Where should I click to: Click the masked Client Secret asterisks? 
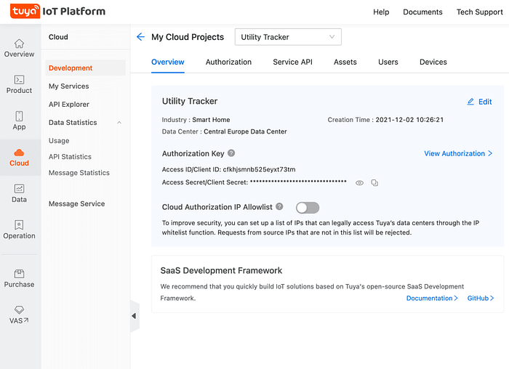point(298,182)
